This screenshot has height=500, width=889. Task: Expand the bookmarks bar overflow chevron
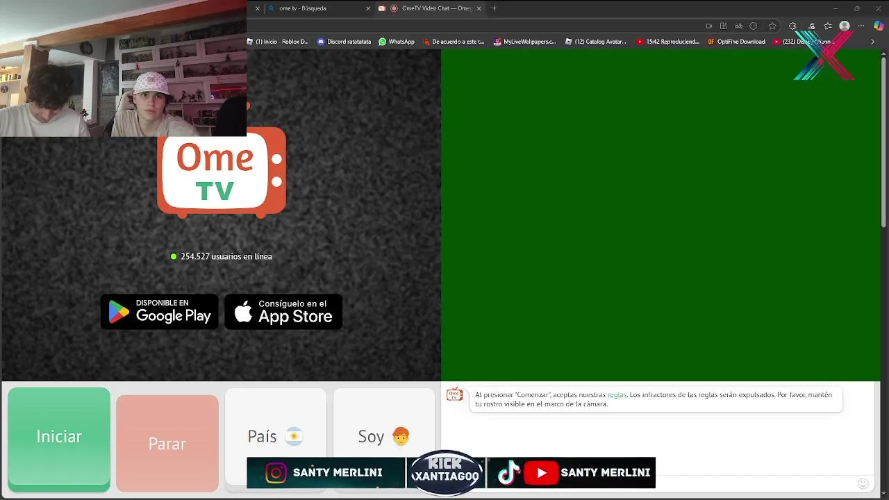[x=873, y=42]
